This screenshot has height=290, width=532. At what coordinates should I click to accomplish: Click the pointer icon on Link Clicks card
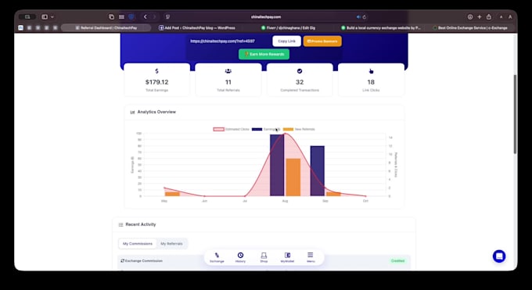pyautogui.click(x=371, y=71)
